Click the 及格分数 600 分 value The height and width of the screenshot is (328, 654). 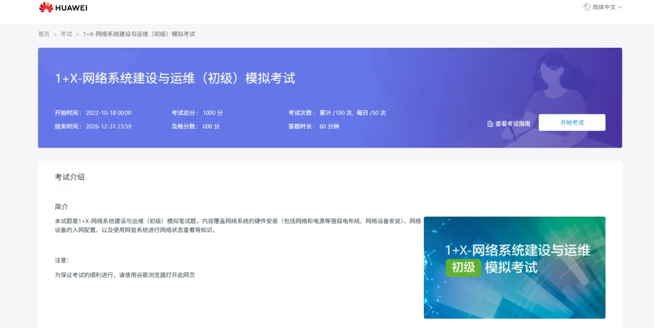[x=211, y=126]
